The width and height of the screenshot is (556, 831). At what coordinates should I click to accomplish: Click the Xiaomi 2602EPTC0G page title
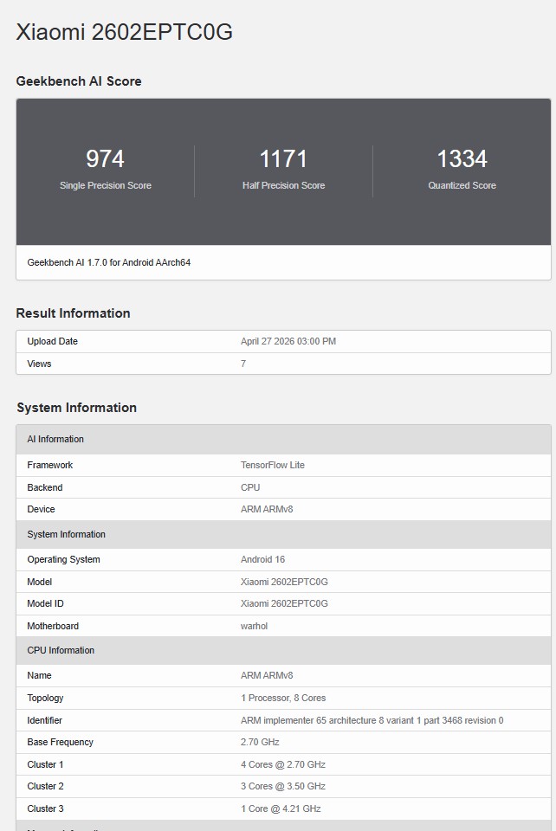[124, 32]
